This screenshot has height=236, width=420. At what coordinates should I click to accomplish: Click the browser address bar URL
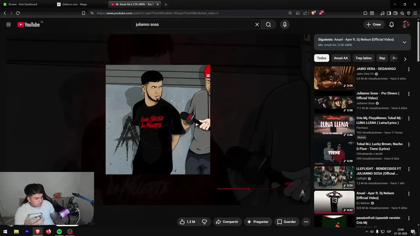(x=158, y=13)
